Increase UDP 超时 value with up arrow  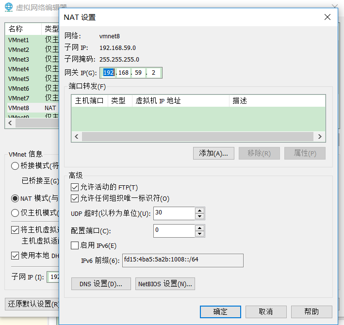(199, 211)
